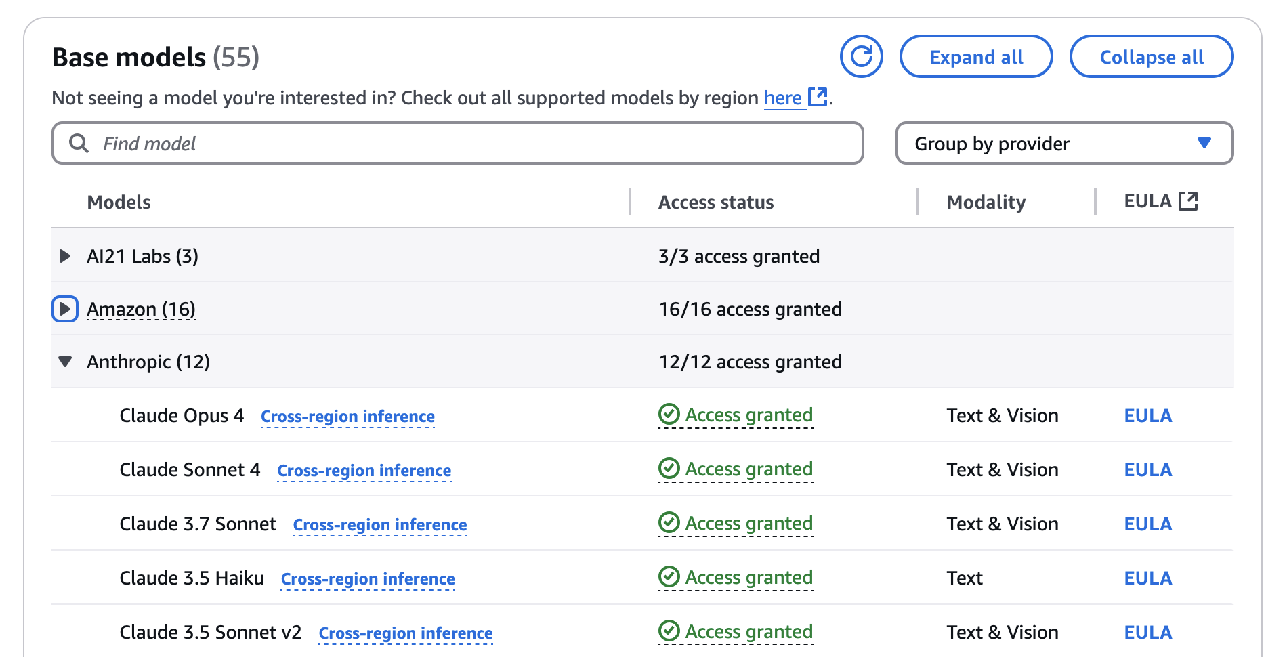Click the Find model search field
The height and width of the screenshot is (657, 1287).
pyautogui.click(x=474, y=144)
